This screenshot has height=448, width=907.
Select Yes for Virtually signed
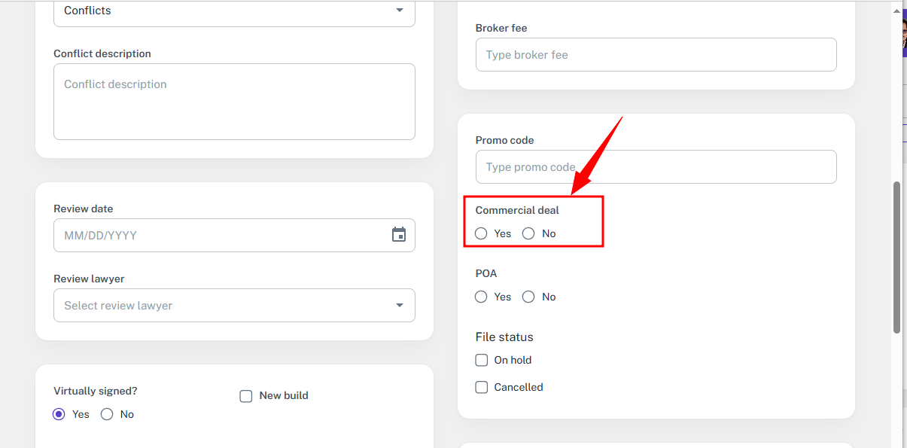(x=59, y=414)
